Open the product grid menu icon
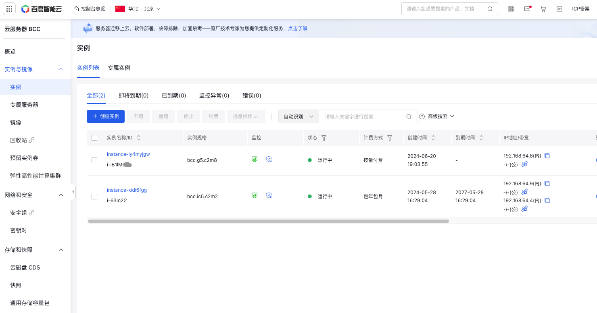Image resolution: width=597 pixels, height=313 pixels. tap(9, 9)
